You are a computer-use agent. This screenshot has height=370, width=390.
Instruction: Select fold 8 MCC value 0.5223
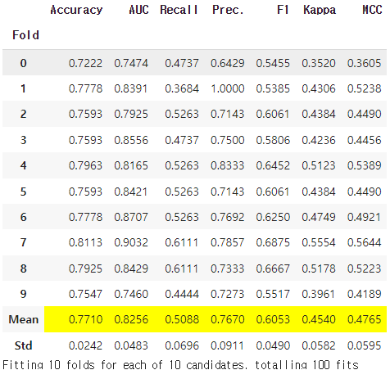pos(364,268)
